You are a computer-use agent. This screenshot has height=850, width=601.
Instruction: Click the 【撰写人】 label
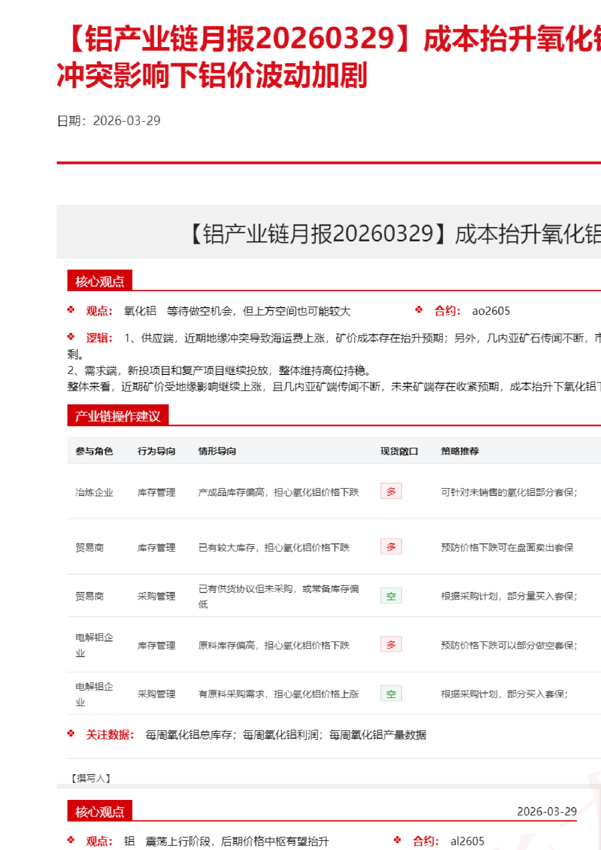91,778
